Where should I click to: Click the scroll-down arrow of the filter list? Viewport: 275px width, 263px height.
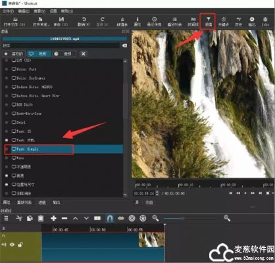point(125,195)
